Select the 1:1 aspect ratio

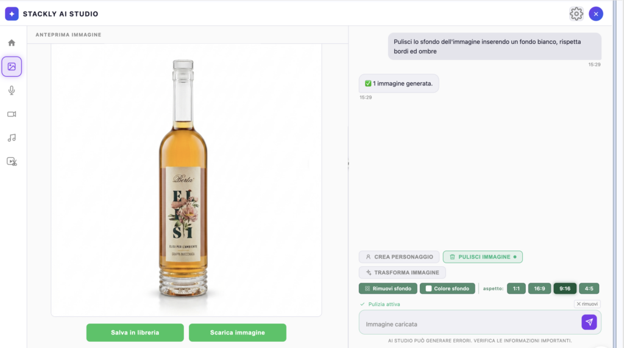(516, 289)
